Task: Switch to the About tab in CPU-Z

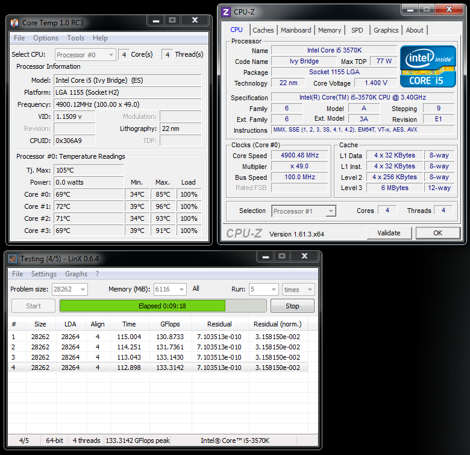Action: pos(415,30)
